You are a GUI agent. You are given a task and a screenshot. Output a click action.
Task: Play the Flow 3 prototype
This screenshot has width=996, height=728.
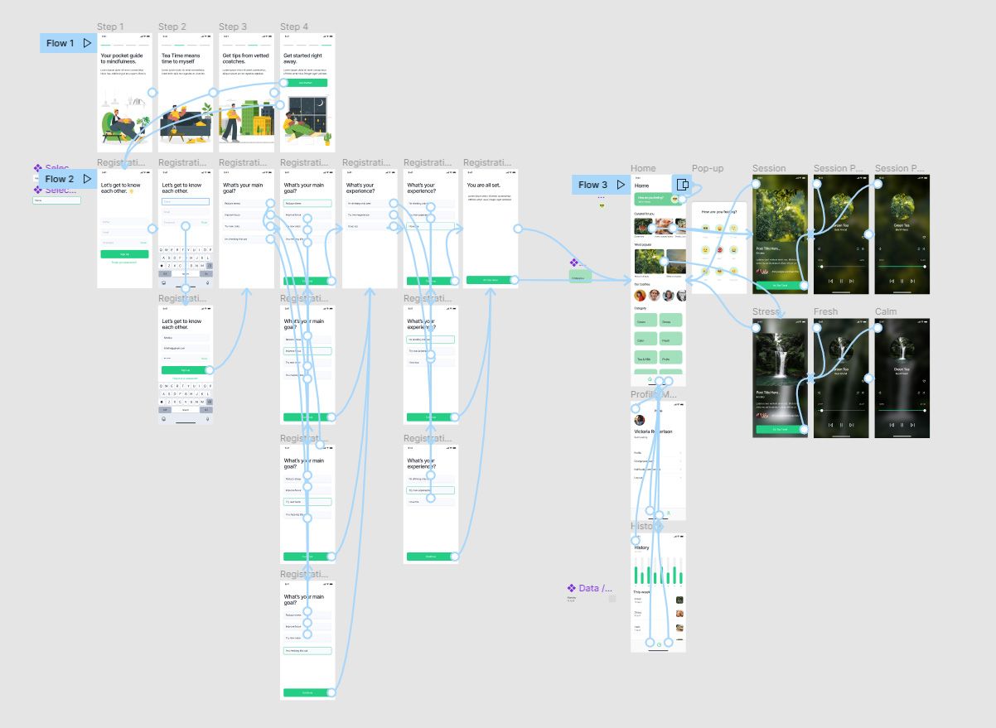[x=621, y=185]
